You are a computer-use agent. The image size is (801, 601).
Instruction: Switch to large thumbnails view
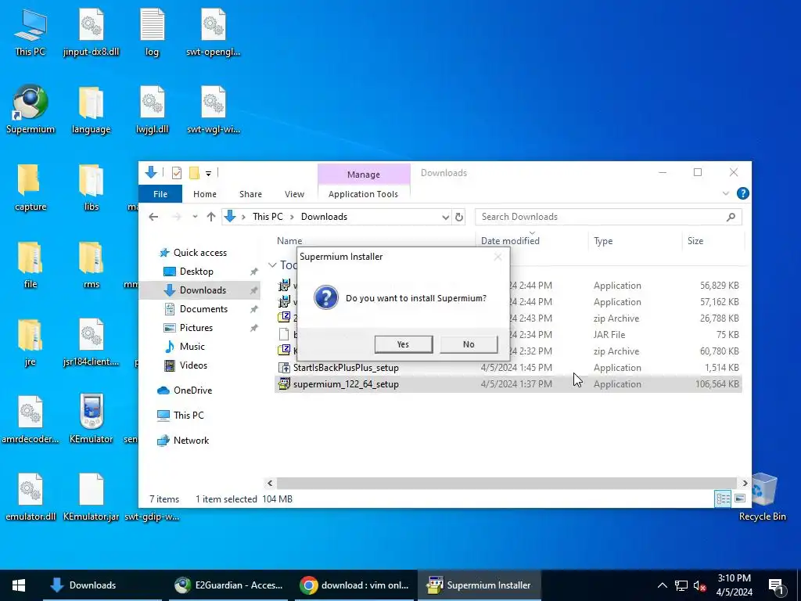coord(740,498)
